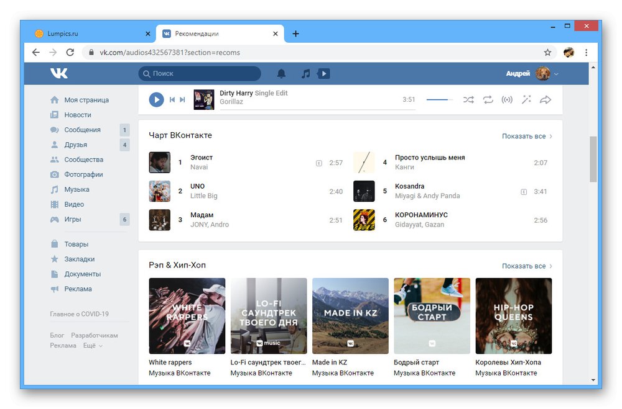
Task: Open notifications bell icon
Action: click(281, 74)
